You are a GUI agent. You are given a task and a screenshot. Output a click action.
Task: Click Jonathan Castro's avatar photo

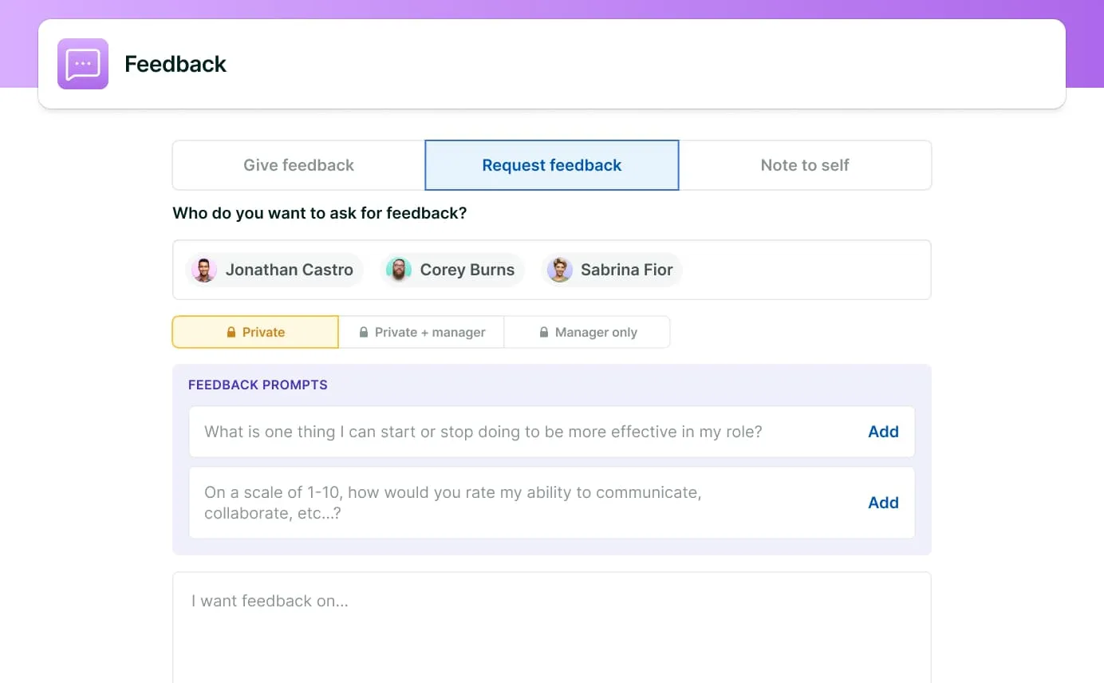pos(204,270)
